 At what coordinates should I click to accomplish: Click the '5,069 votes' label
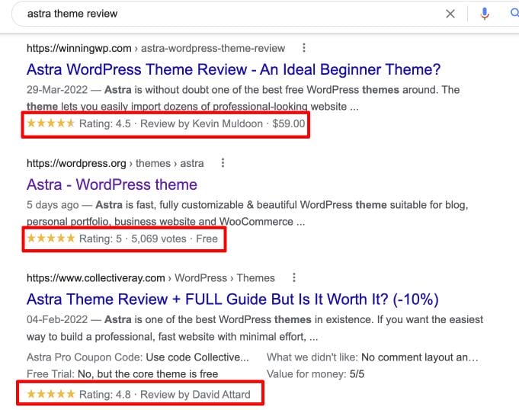162,239
